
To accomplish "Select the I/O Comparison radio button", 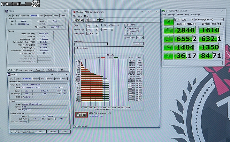I will point(126,28).
